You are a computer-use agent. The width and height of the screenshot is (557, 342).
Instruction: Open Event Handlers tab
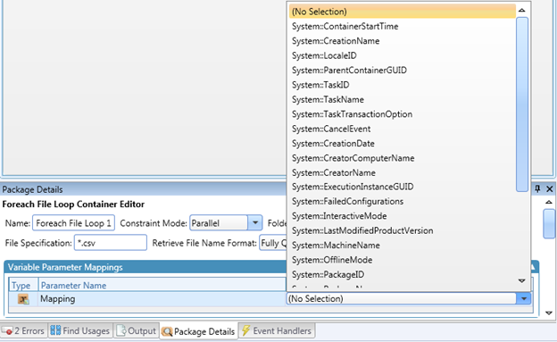(x=277, y=330)
